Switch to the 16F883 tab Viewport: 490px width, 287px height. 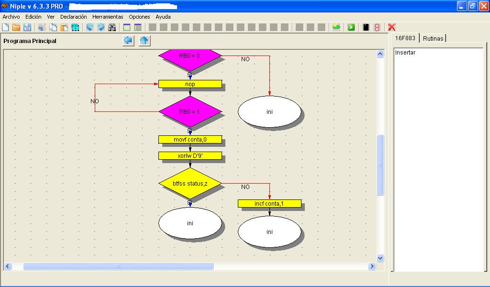tap(405, 38)
